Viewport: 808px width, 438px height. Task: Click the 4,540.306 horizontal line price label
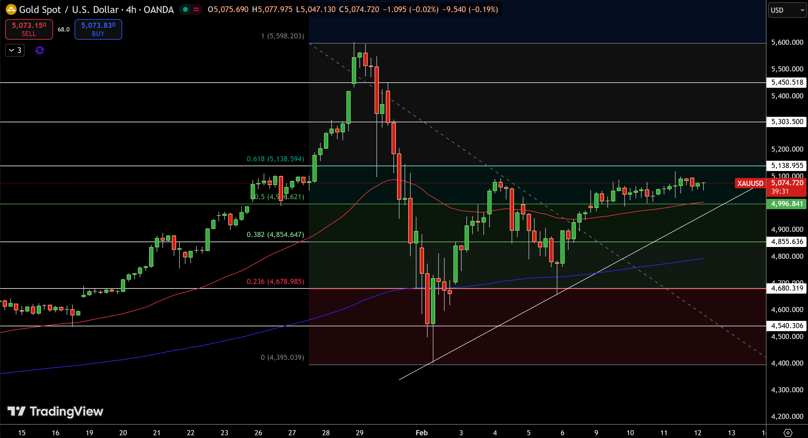point(786,325)
